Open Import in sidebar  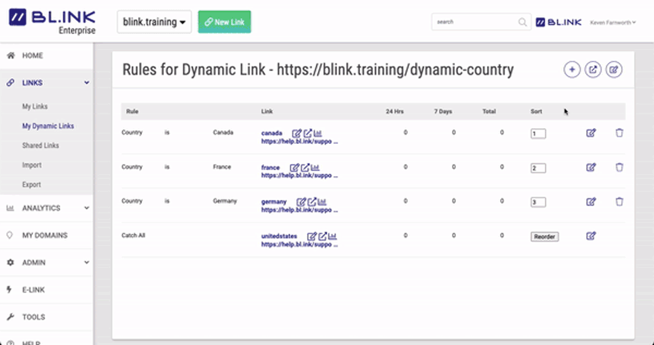coord(32,165)
